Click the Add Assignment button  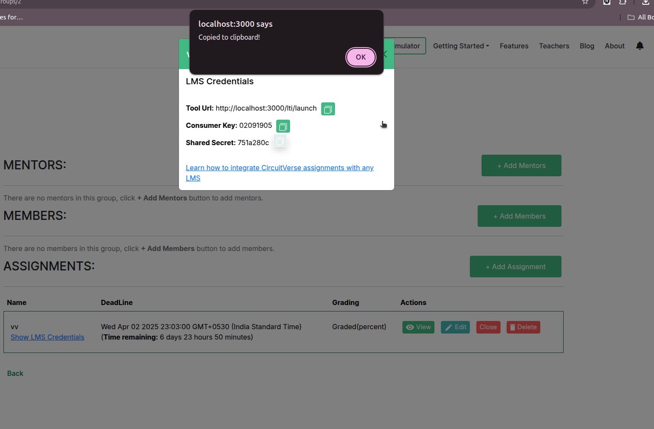515,267
